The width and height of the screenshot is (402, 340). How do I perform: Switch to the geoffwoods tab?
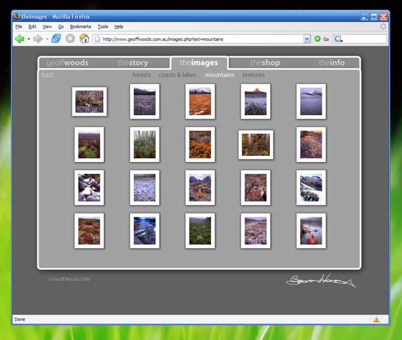pyautogui.click(x=68, y=63)
